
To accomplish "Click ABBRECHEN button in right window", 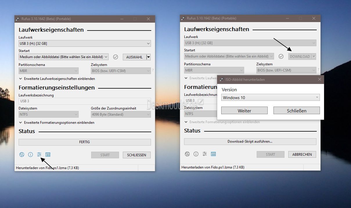I will click(302, 154).
